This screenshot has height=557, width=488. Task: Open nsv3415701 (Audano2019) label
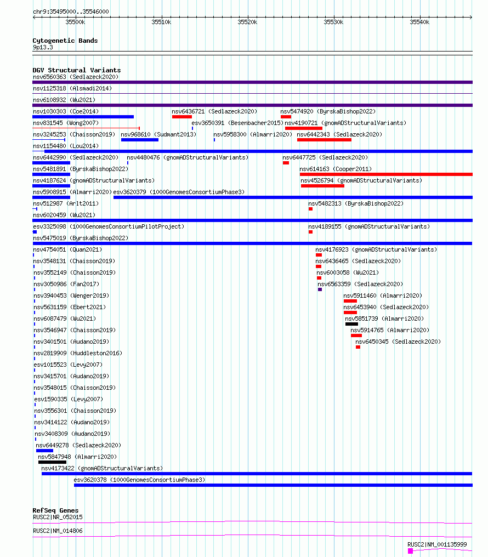[71, 376]
